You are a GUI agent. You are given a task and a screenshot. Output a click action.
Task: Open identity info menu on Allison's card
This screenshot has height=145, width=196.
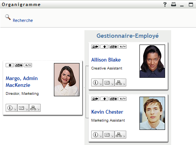tap(97, 83)
